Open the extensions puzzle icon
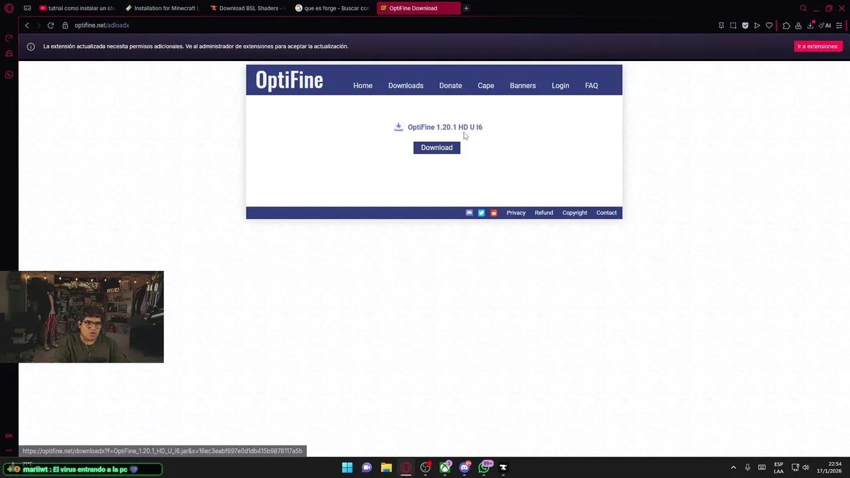The height and width of the screenshot is (478, 850). point(786,25)
